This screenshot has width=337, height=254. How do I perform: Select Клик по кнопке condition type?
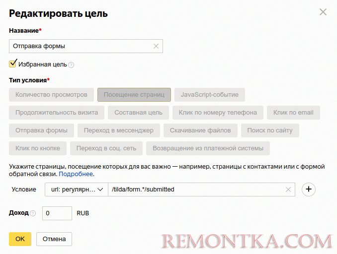pos(38,148)
